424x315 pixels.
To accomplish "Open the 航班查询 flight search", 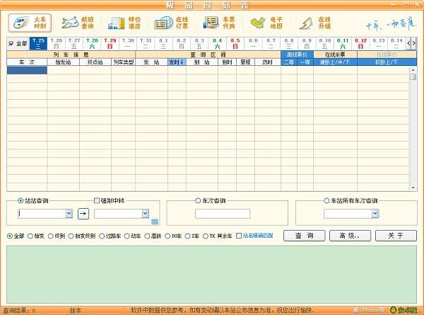I will click(79, 23).
